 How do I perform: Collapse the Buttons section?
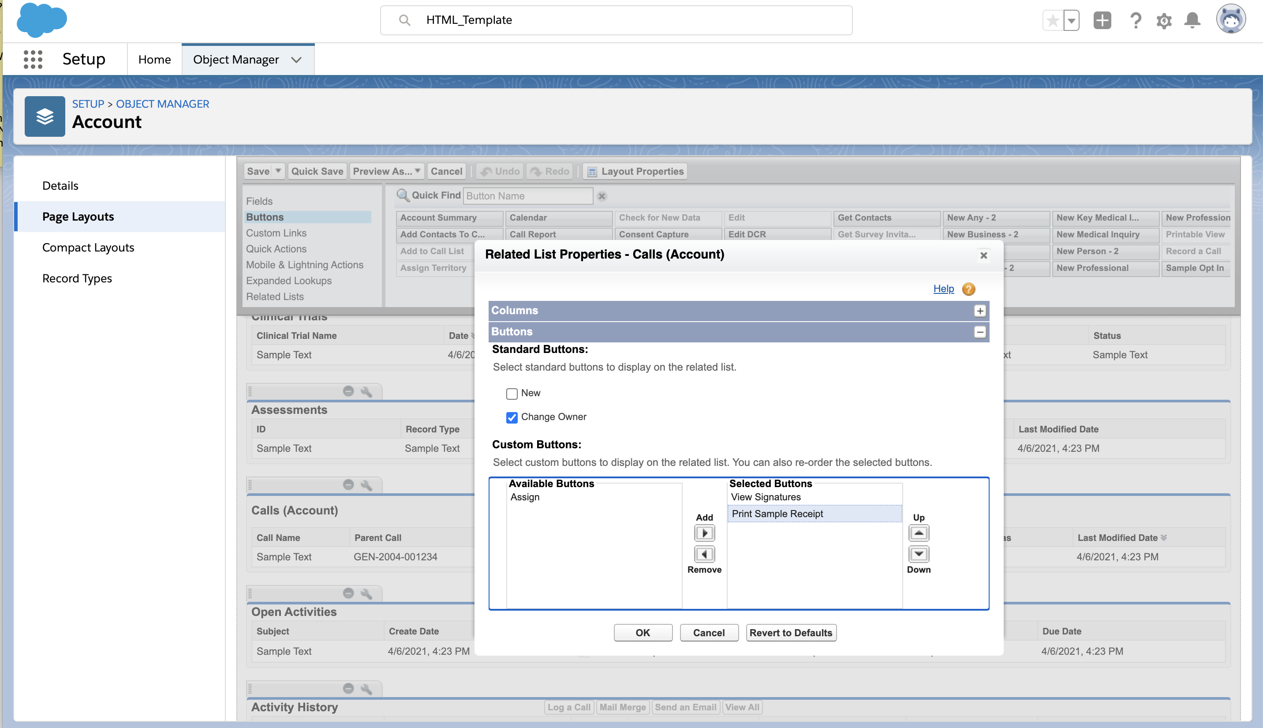point(980,332)
